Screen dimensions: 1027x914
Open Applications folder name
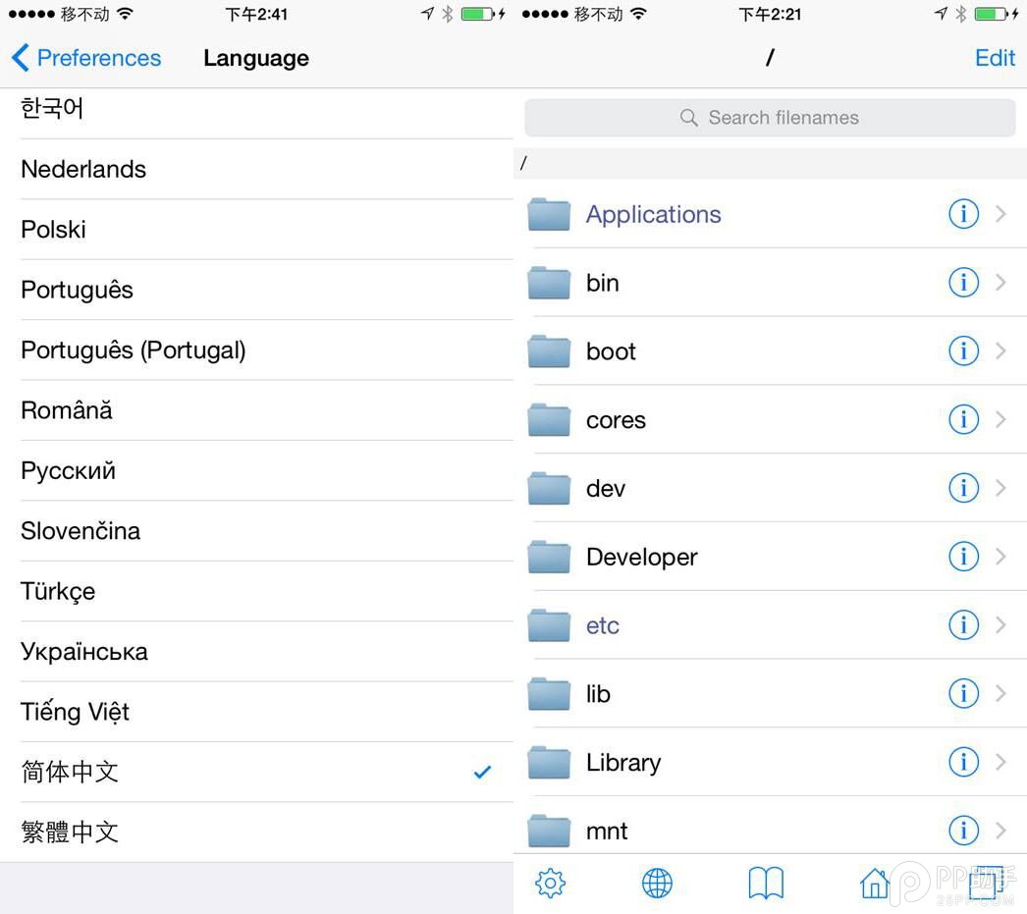point(653,214)
